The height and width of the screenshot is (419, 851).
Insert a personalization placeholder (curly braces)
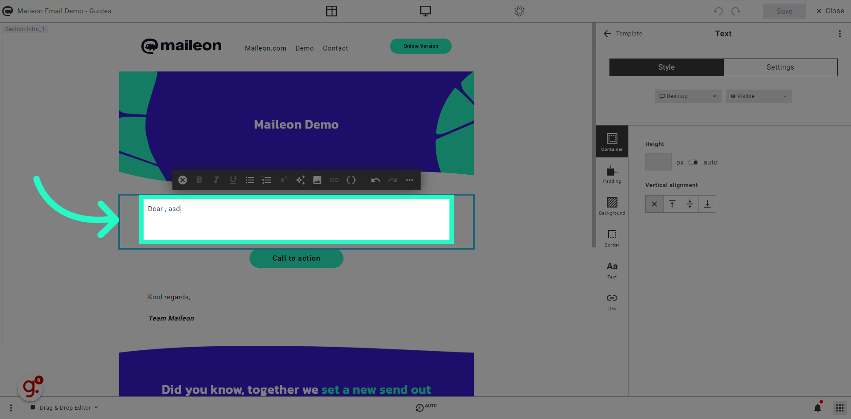click(351, 180)
